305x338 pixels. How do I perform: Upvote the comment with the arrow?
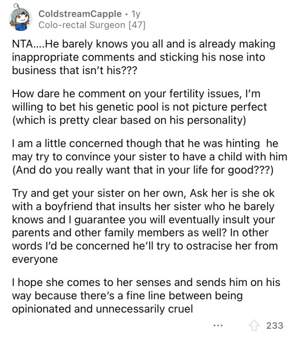[x=254, y=325]
